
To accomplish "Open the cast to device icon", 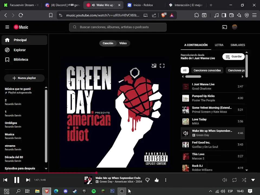I will pos(224,27).
